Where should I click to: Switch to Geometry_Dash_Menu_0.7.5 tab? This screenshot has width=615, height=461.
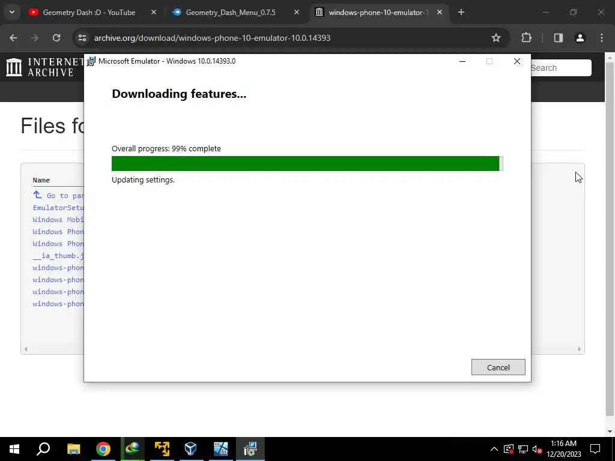[x=231, y=13]
